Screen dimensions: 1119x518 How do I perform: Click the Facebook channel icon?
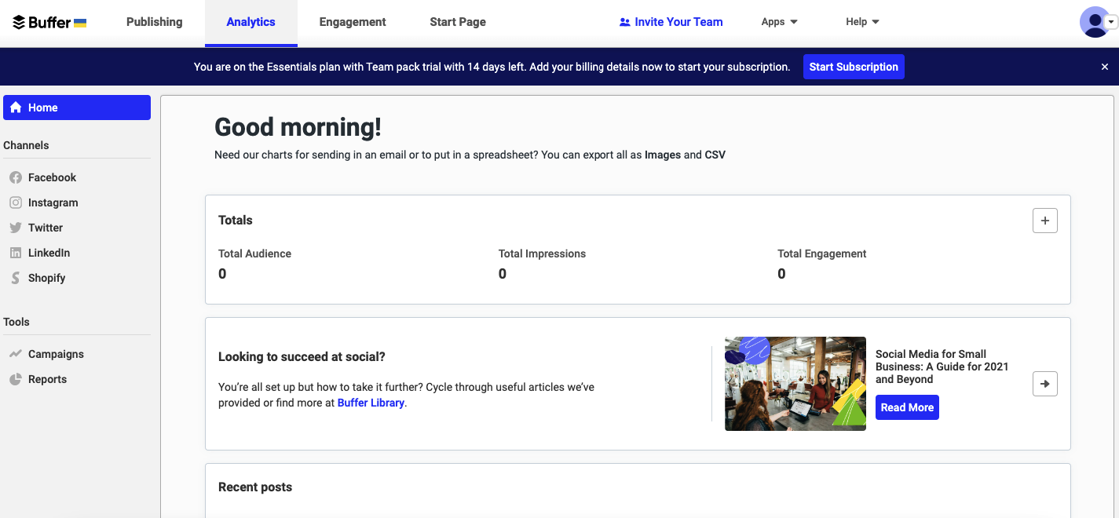(16, 177)
